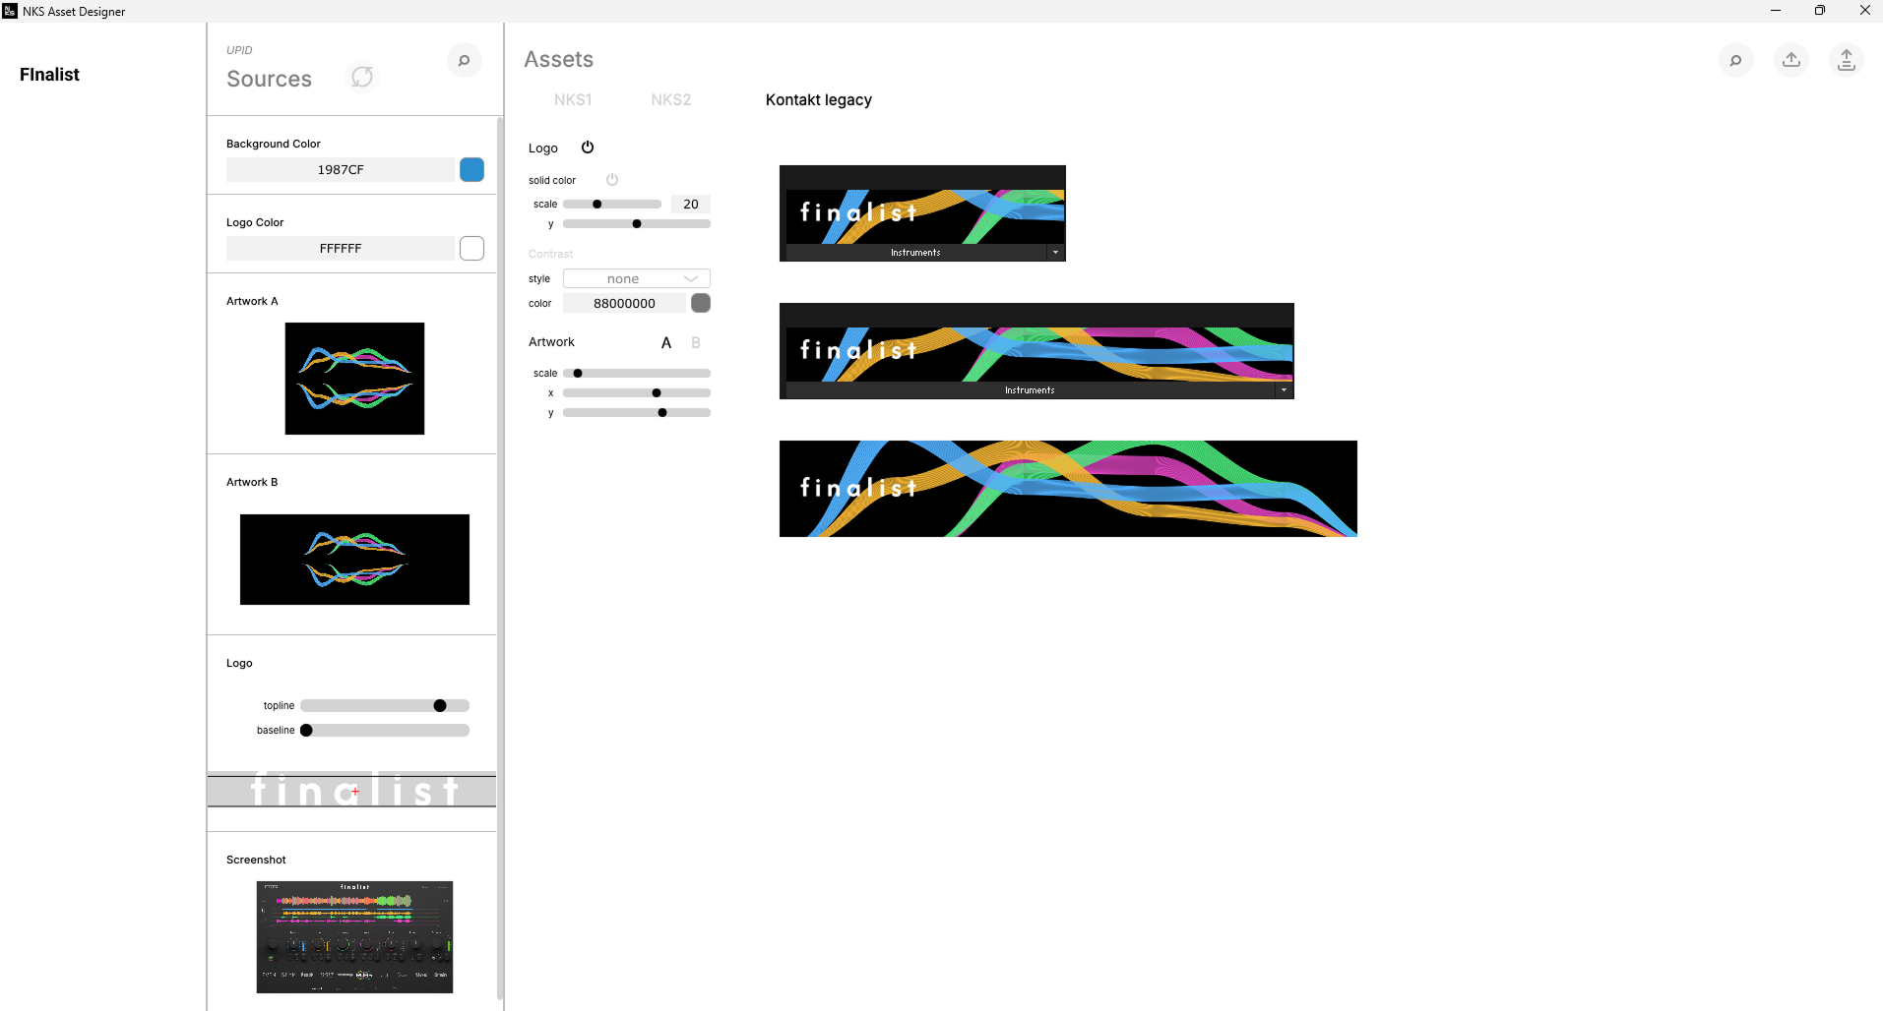
Task: Click the Sources search magnifier icon
Action: pos(464,60)
